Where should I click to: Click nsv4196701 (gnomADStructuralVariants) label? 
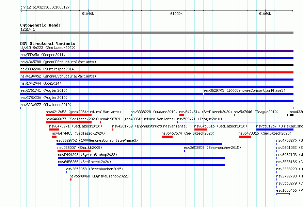tap(138, 119)
